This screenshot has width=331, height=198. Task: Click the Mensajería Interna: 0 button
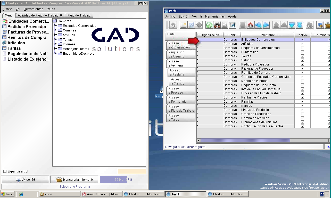pyautogui.click(x=74, y=179)
